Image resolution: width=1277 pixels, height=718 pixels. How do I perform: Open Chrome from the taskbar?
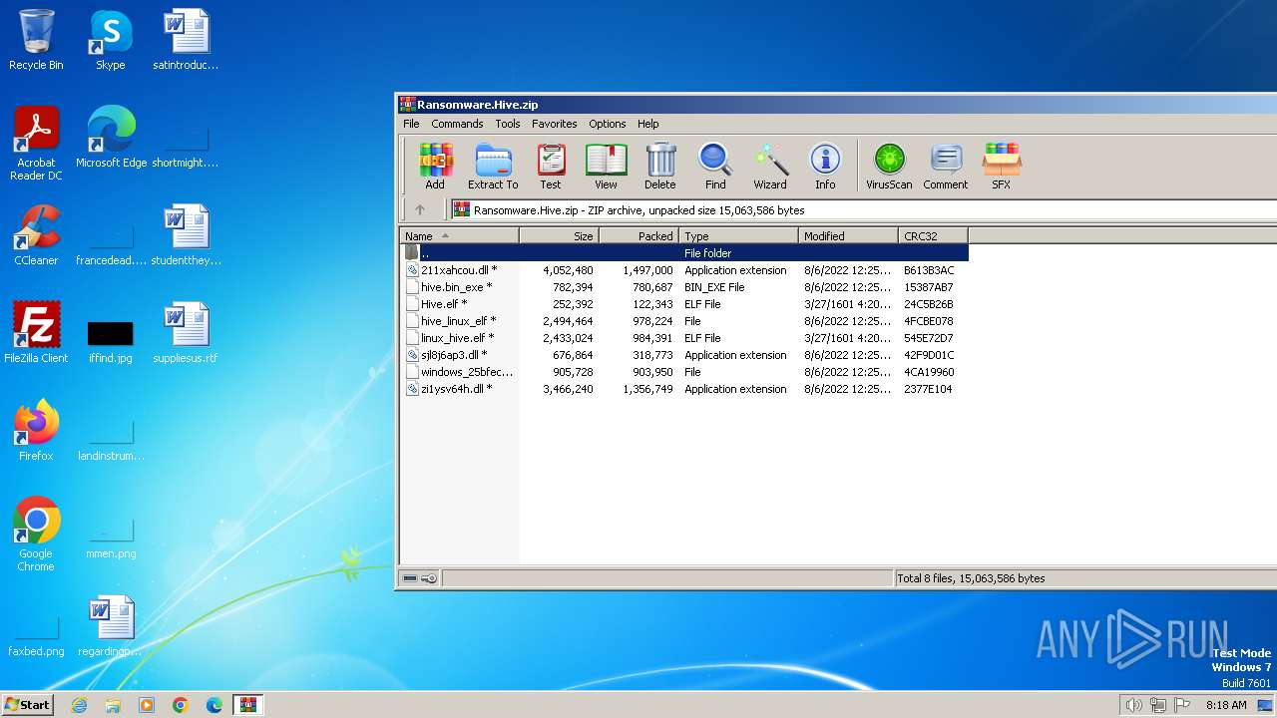pos(181,705)
